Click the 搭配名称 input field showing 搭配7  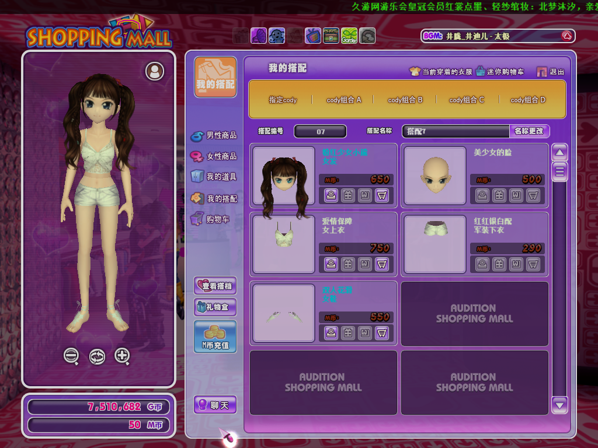(x=456, y=131)
